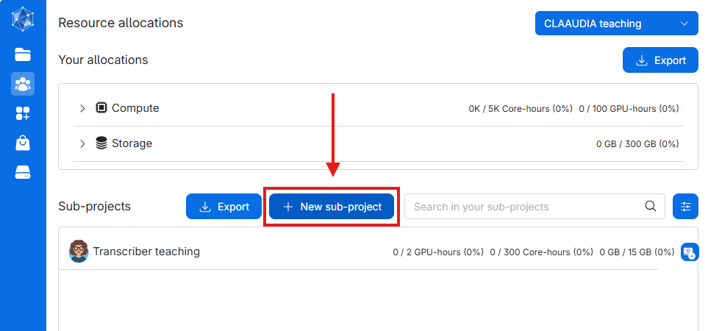Open the Applications grid icon in sidebar
The height and width of the screenshot is (331, 708).
23,113
